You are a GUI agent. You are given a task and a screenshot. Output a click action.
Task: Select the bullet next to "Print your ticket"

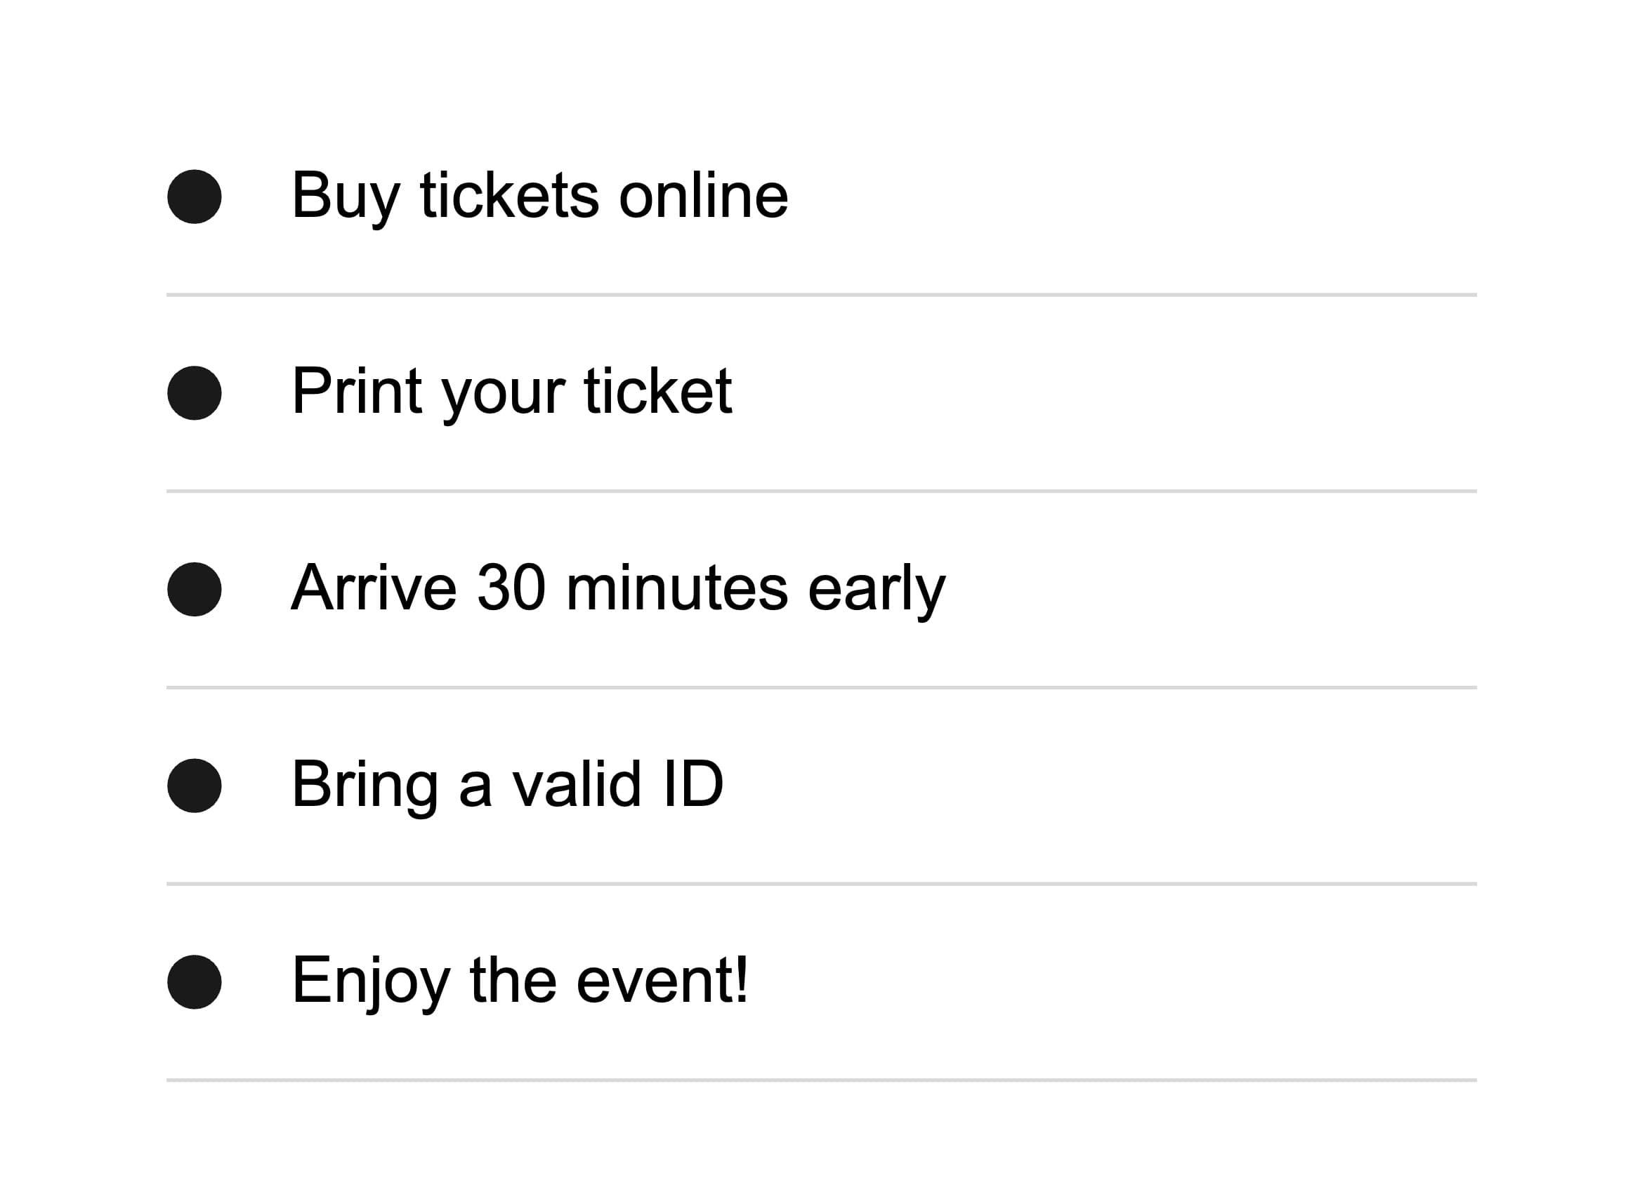194,392
